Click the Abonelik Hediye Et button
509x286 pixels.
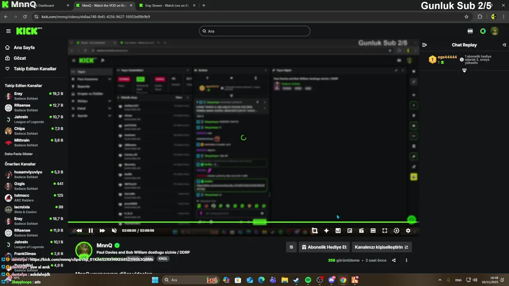coord(324,247)
